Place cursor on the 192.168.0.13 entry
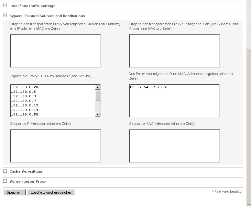This screenshot has height=207, width=251. [25, 105]
